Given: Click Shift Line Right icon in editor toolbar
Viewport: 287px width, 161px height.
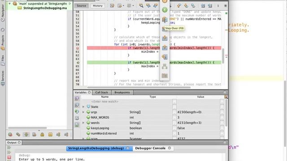Looking at the screenshot, I should coord(210,6).
